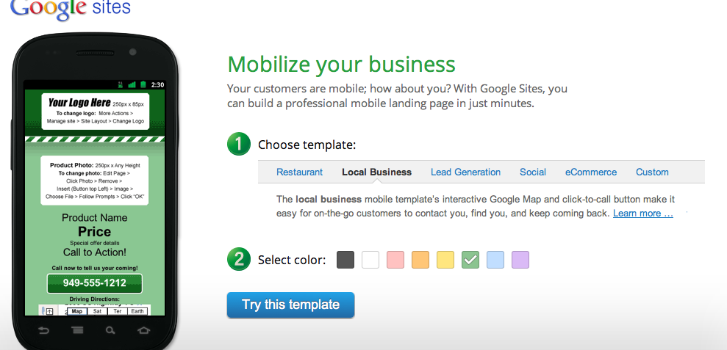Click the Try this template button
This screenshot has height=350, width=727.
[x=290, y=305]
